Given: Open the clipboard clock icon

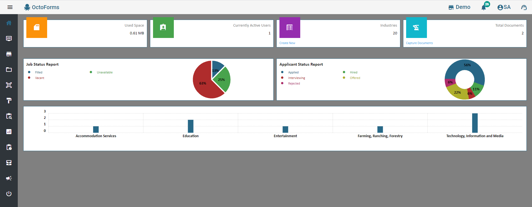Looking at the screenshot, I should pyautogui.click(x=9, y=147).
